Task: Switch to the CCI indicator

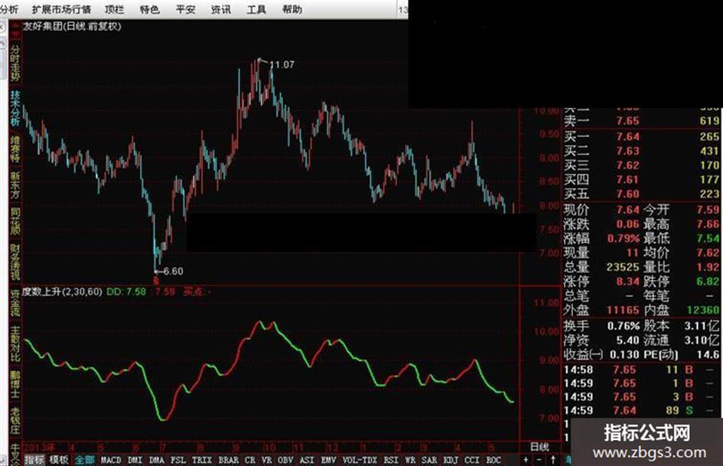Action: click(472, 460)
